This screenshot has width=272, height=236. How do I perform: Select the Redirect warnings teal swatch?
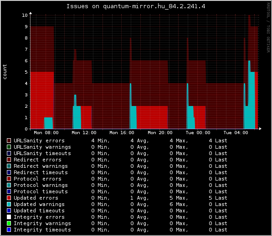pos(9,166)
